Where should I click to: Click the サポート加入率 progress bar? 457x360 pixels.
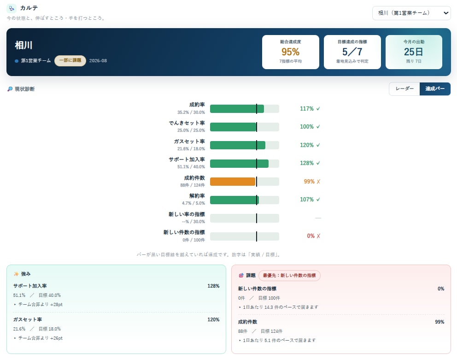click(x=244, y=163)
